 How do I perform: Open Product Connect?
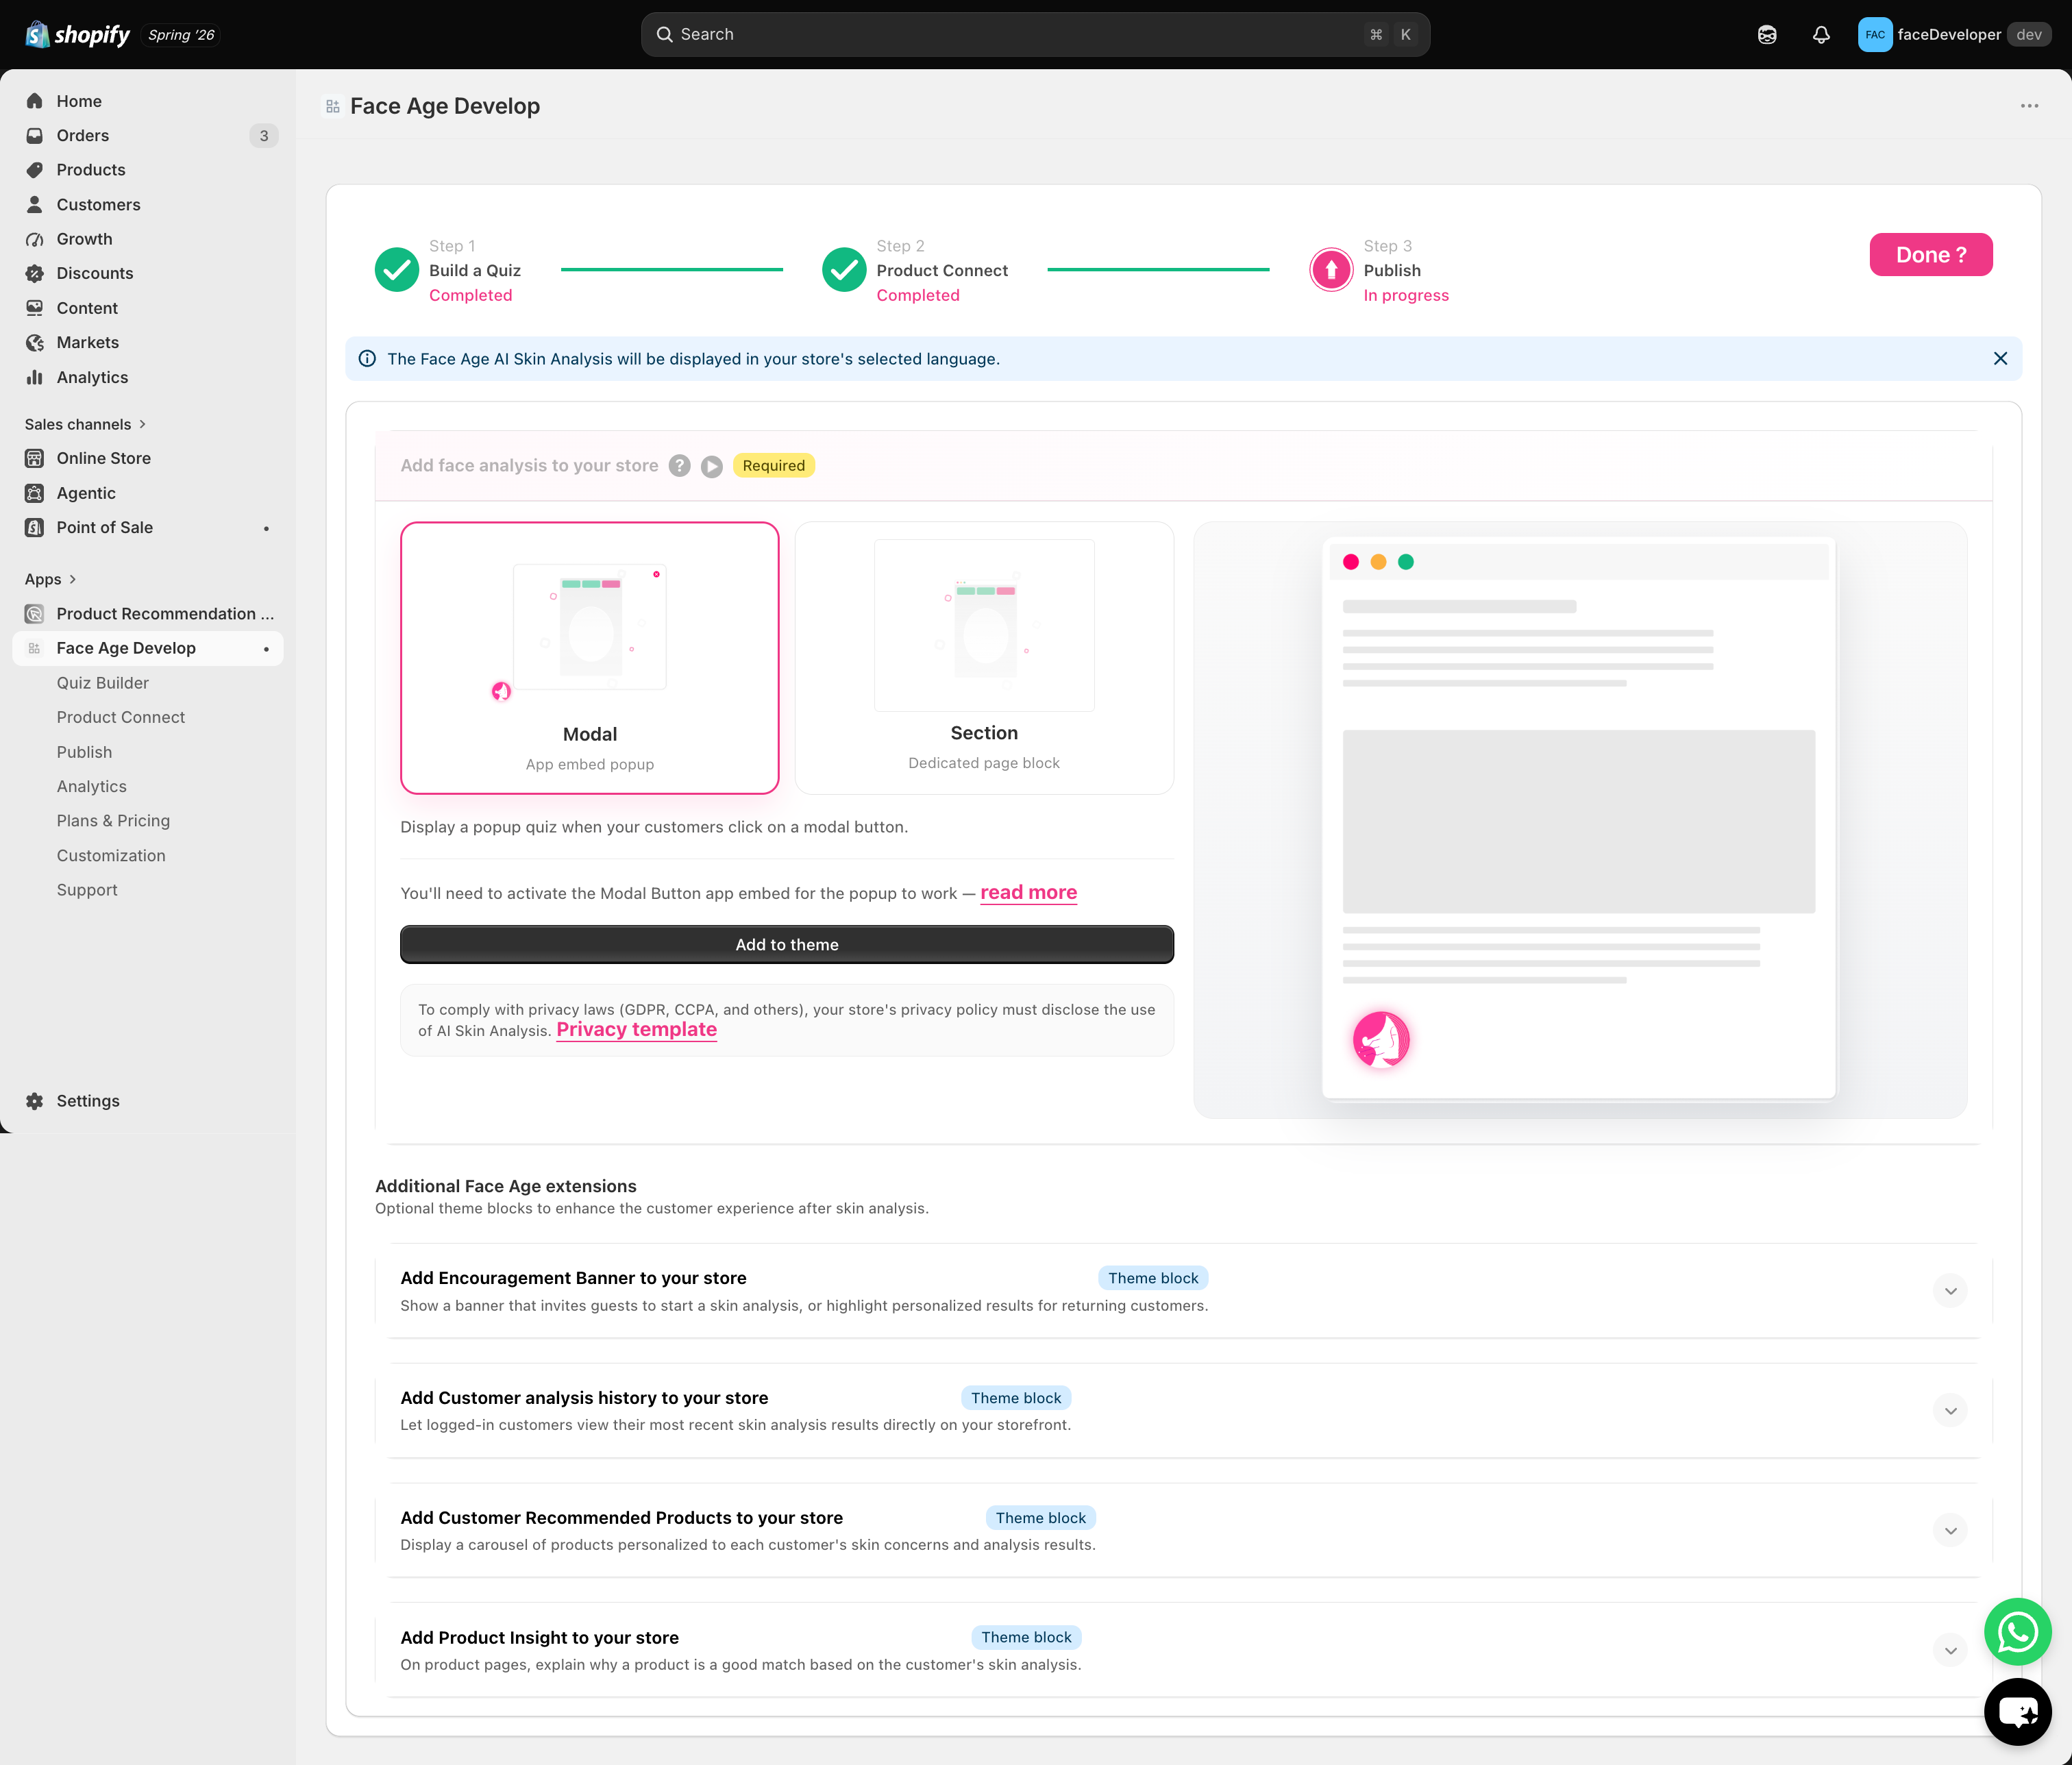tap(121, 717)
